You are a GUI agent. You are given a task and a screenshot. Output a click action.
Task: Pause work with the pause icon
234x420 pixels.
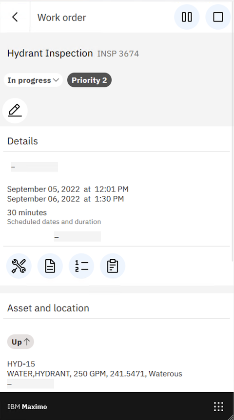tap(187, 17)
